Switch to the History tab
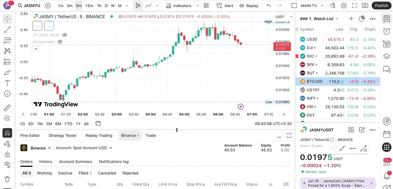This screenshot has height=189, width=393. pos(46,161)
